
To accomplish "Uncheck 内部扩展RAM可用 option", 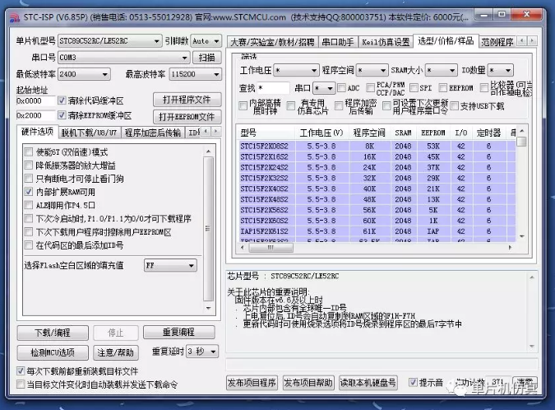I will pyautogui.click(x=29, y=192).
